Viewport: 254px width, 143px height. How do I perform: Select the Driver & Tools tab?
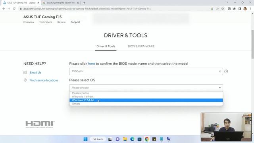(x=106, y=46)
